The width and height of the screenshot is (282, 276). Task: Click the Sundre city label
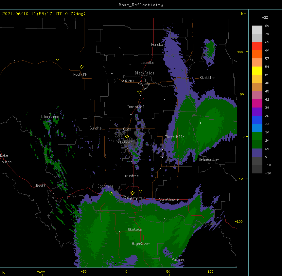[x=96, y=128]
